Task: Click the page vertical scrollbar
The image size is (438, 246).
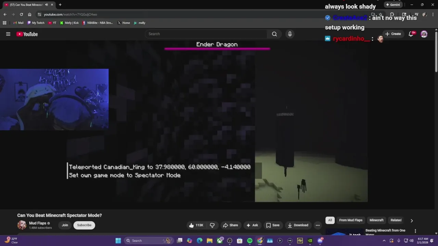Action: pos(436,51)
